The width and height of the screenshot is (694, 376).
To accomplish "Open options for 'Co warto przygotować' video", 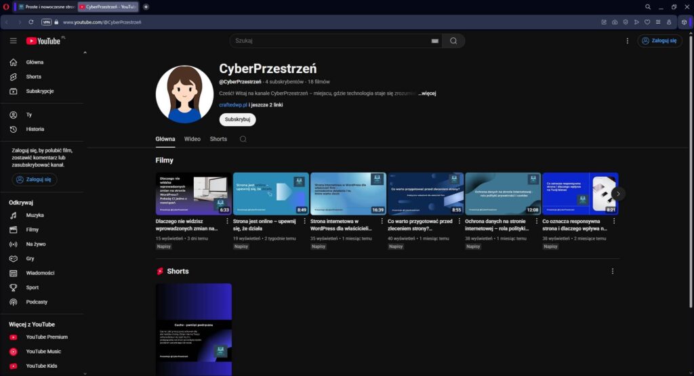I will [x=459, y=221].
